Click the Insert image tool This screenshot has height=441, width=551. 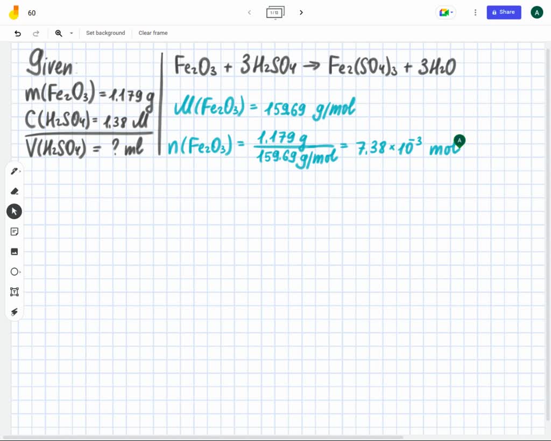tap(14, 251)
